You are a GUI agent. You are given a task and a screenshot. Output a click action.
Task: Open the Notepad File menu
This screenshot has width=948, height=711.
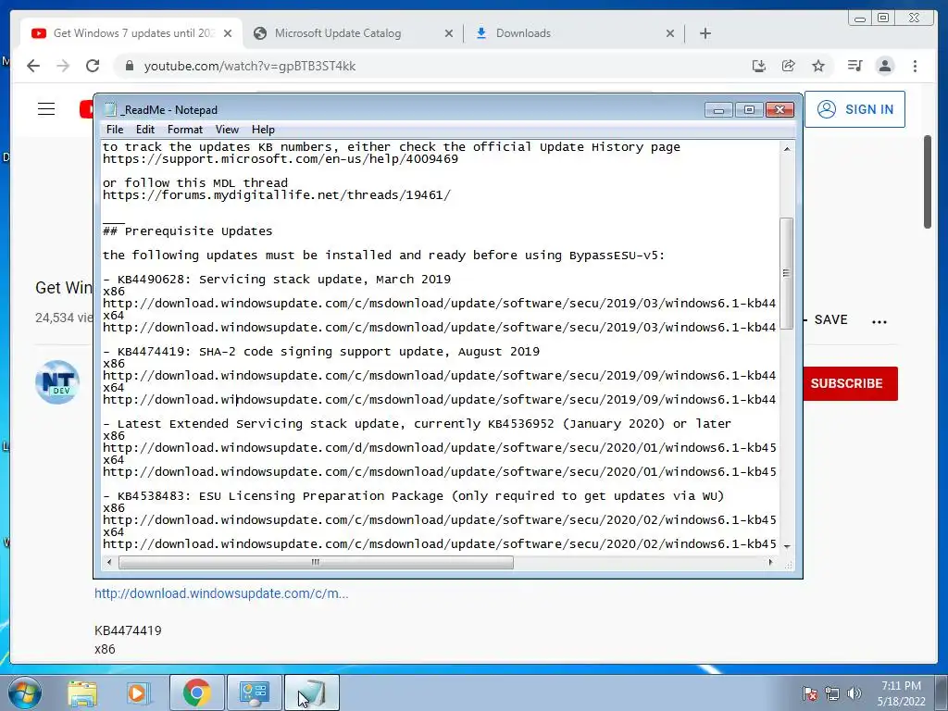(114, 130)
